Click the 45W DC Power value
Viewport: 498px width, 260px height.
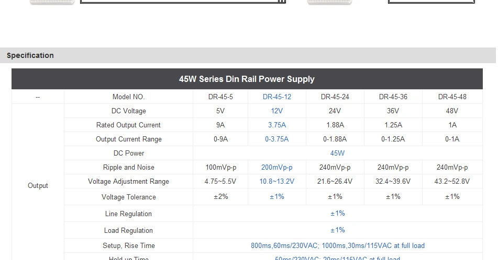click(x=337, y=153)
